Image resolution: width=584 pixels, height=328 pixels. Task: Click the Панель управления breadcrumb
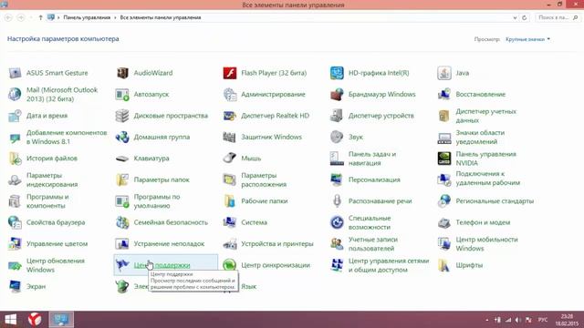87,17
